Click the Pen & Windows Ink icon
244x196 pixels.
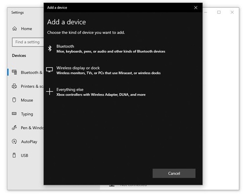[x=14, y=127]
